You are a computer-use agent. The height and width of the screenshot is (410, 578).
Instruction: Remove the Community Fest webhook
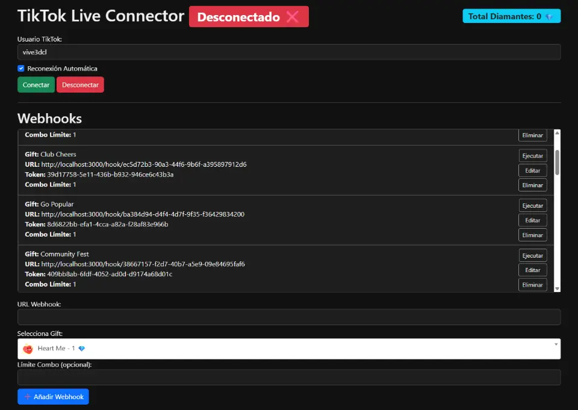(x=532, y=285)
